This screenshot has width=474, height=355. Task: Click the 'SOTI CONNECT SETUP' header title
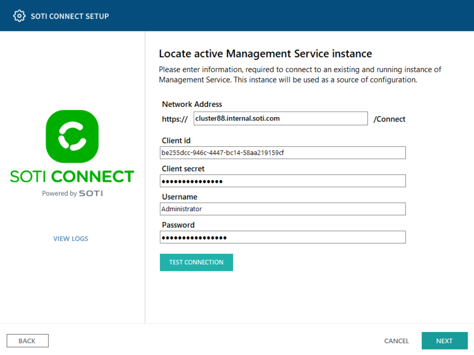tap(70, 16)
